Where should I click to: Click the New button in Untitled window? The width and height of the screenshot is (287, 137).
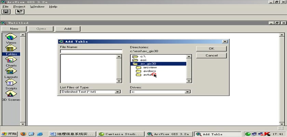(x=14, y=29)
